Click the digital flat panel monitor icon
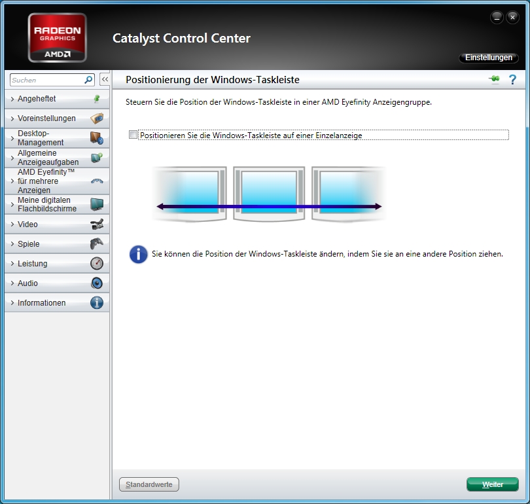The height and width of the screenshot is (504, 530). (x=97, y=204)
